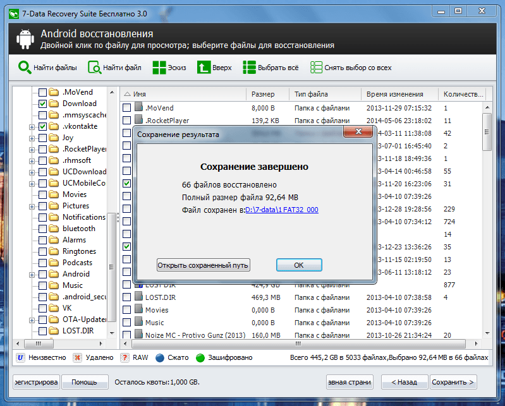Expand the Joy tree node

point(32,139)
